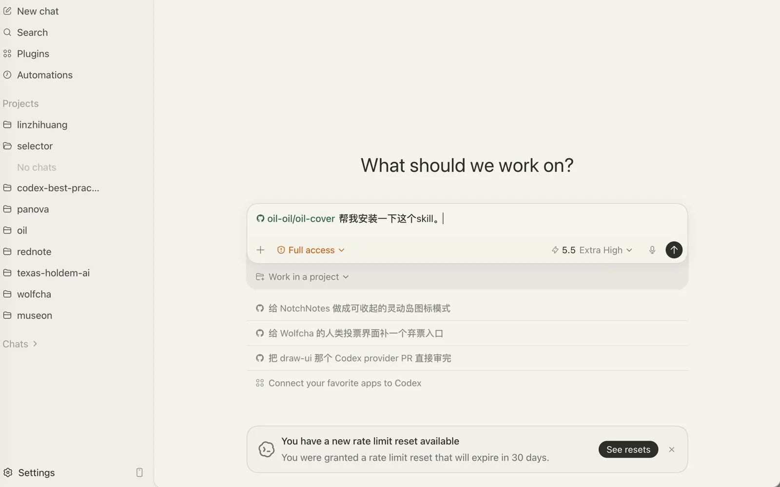
Task: Open the codex-best-prac... project
Action: pos(58,188)
